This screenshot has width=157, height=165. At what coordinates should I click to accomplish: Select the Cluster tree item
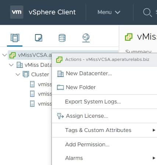pyautogui.click(x=40, y=74)
